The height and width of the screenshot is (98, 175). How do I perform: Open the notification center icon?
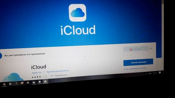(x=160, y=73)
